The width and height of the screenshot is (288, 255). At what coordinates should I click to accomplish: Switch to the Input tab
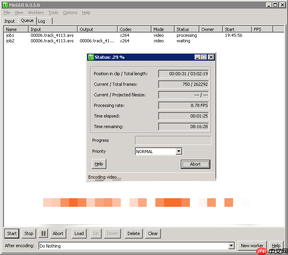click(x=9, y=21)
